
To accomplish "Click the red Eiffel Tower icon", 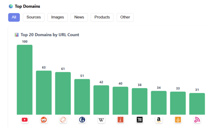I will (x=120, y=120).
